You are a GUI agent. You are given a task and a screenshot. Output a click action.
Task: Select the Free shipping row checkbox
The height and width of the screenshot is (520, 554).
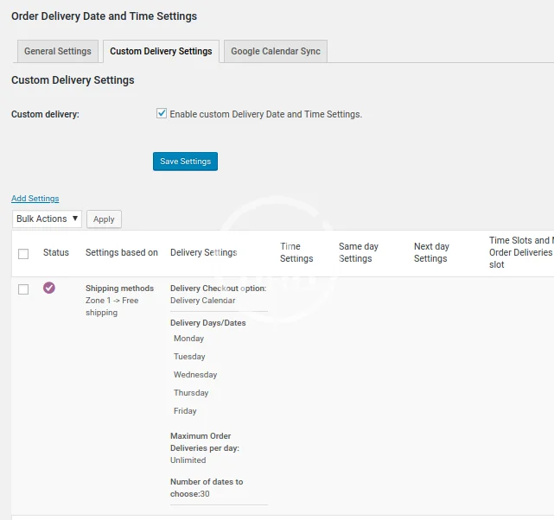click(23, 289)
